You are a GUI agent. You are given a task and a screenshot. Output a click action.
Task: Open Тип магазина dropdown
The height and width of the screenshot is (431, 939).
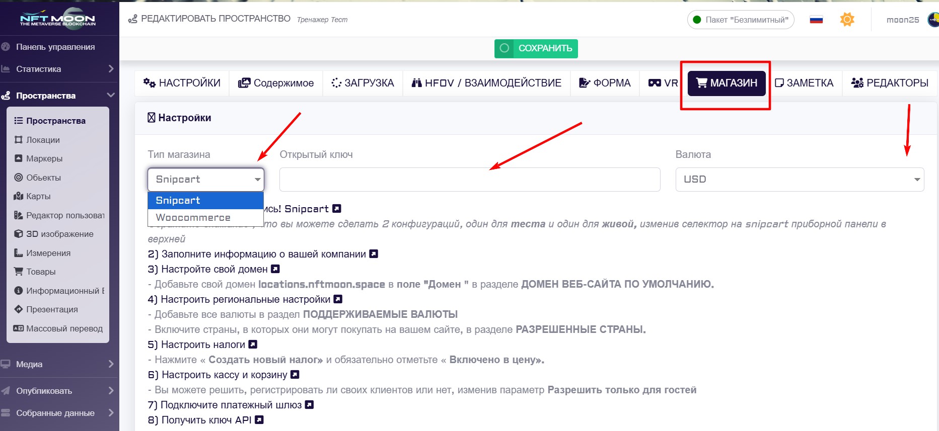pos(205,180)
